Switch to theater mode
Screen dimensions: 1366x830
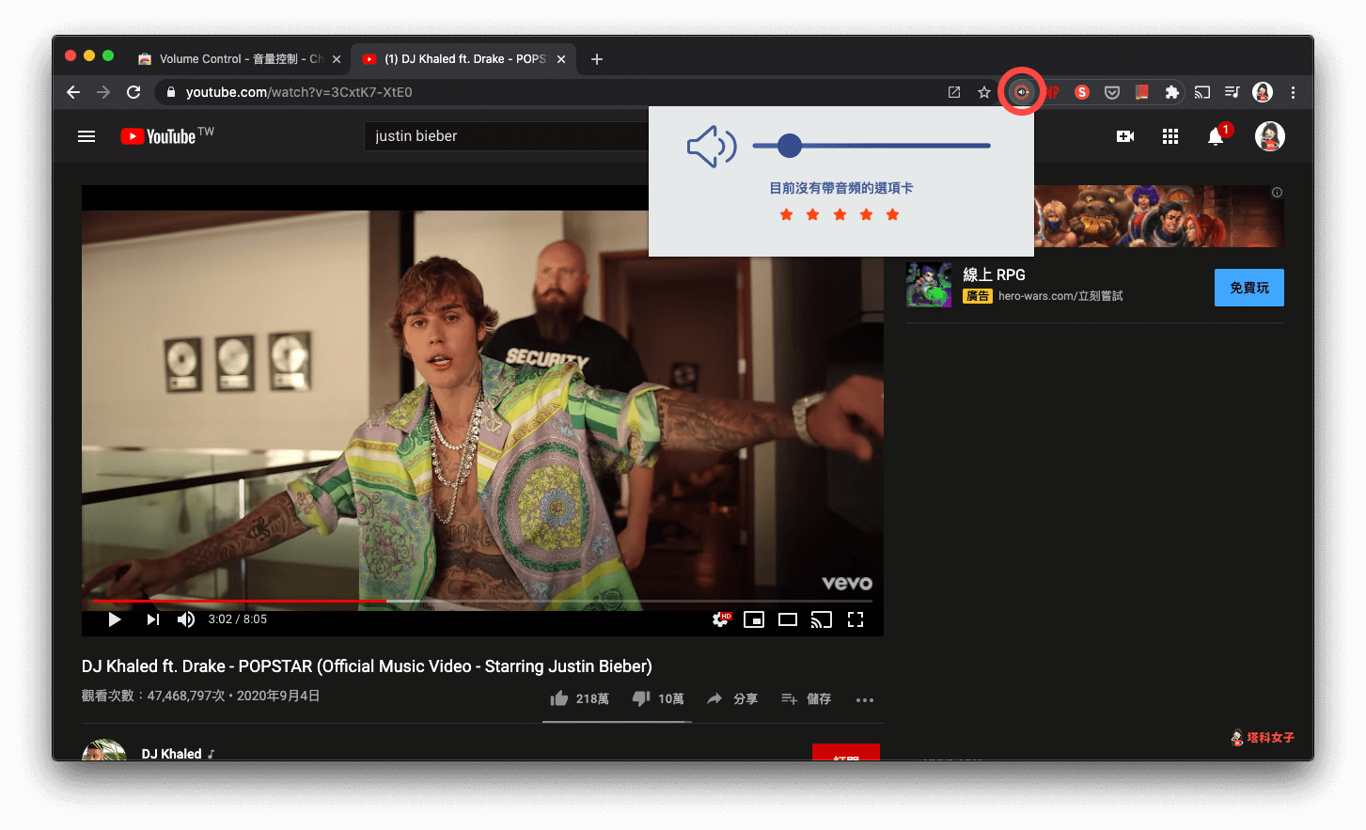pyautogui.click(x=787, y=619)
